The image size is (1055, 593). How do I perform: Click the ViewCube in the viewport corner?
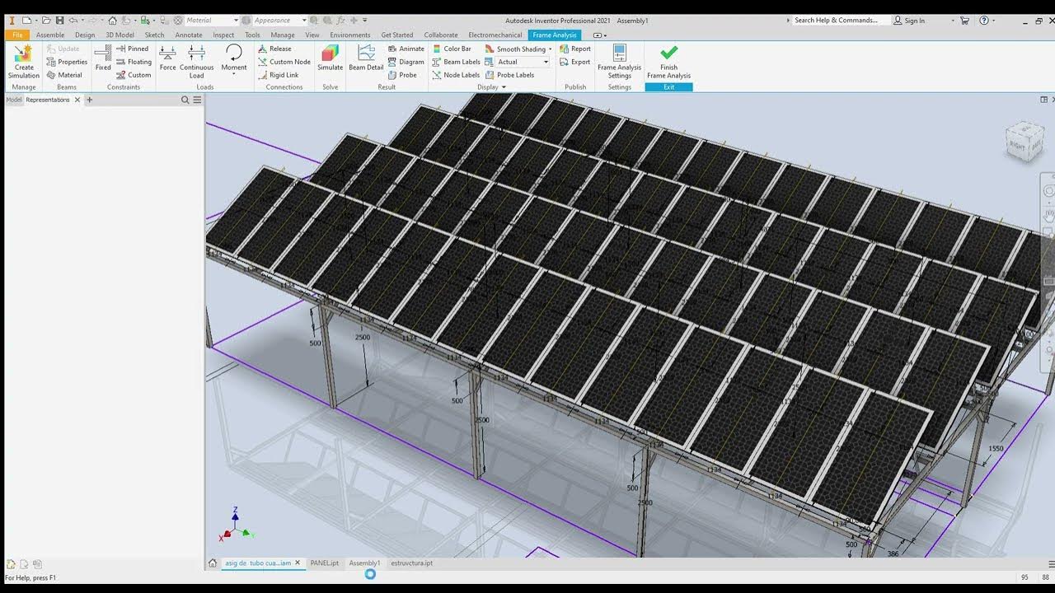[1025, 142]
